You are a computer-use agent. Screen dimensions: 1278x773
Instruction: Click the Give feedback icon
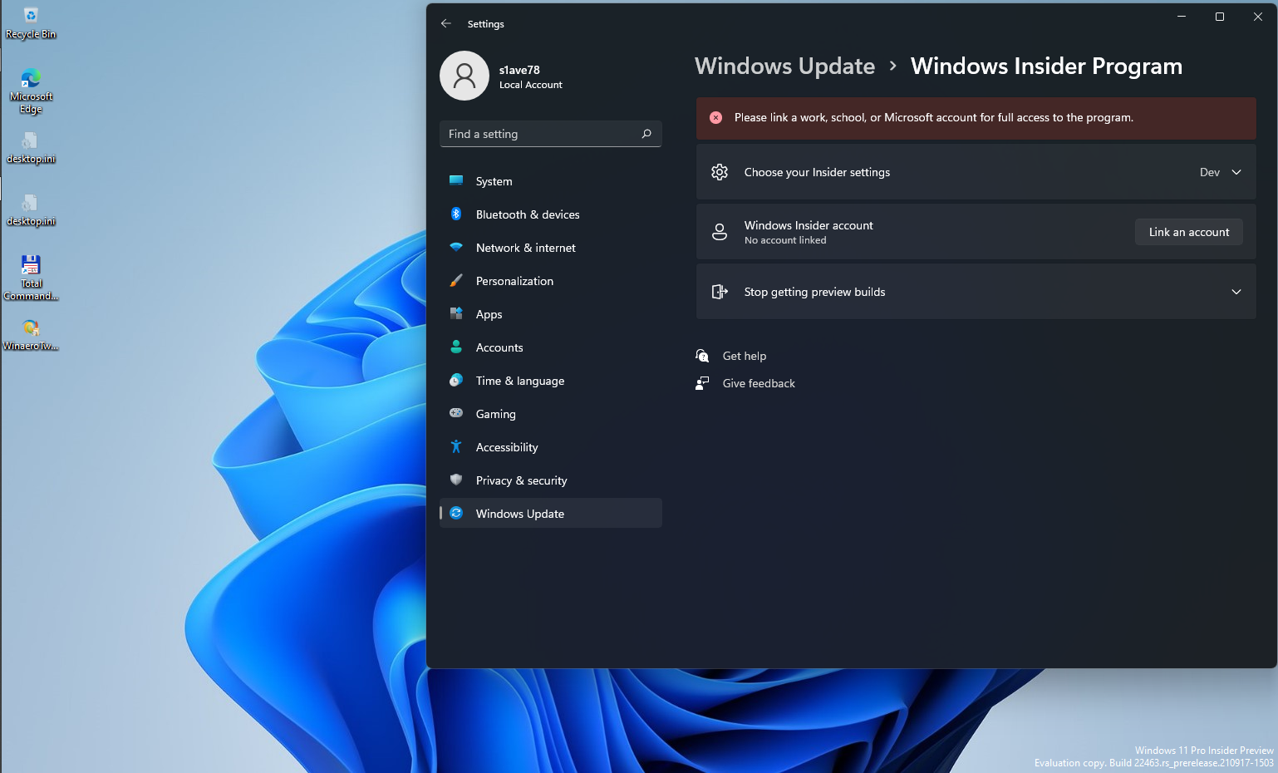[x=702, y=383]
